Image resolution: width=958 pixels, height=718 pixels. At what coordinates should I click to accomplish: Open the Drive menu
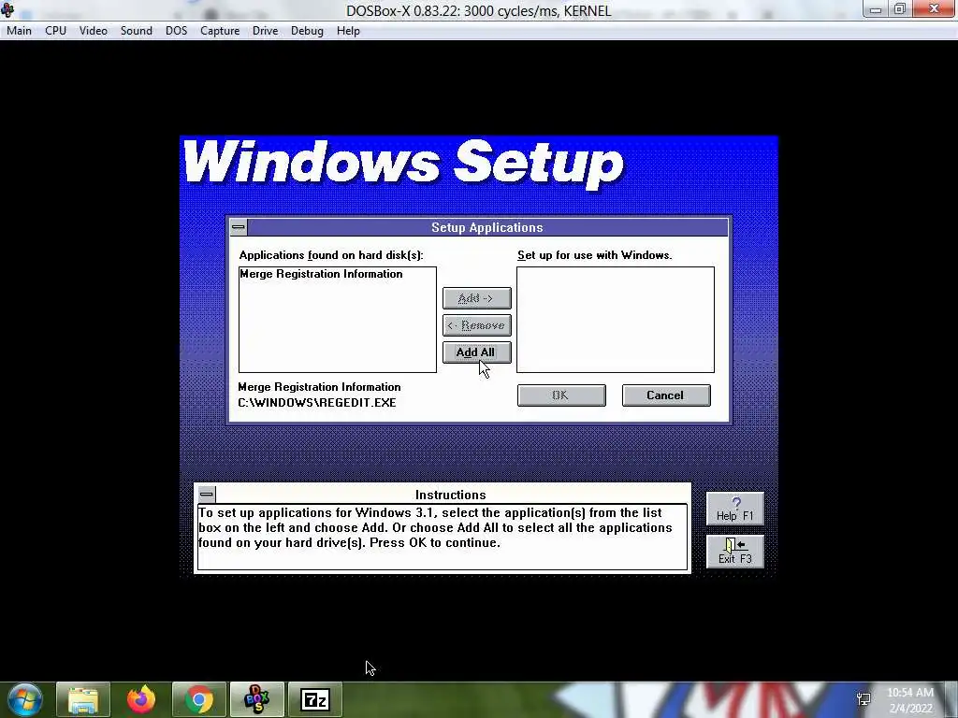[265, 31]
